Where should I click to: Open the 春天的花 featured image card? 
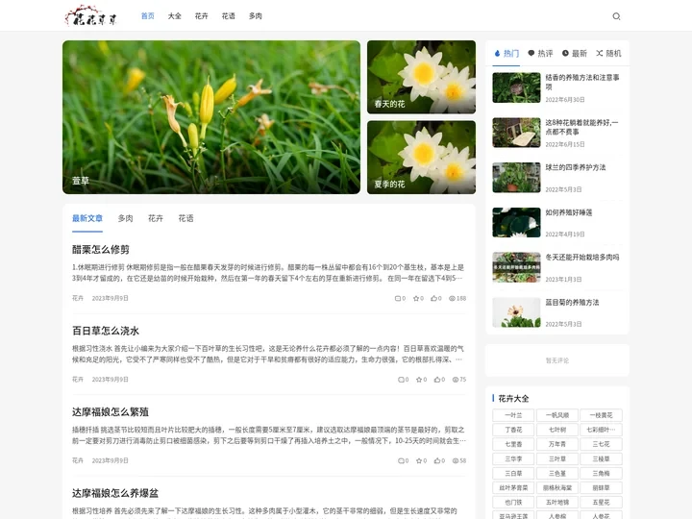tap(422, 77)
